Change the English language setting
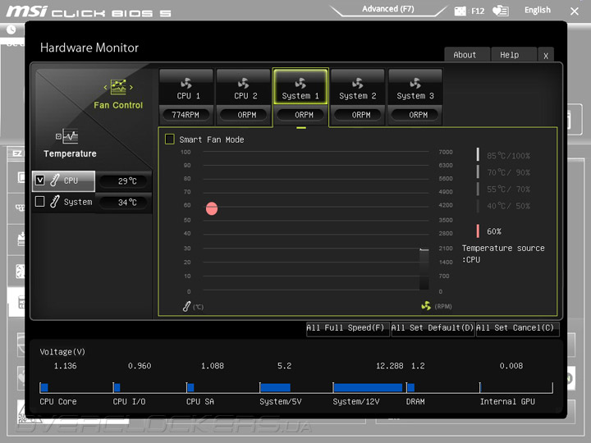Screen dimensions: 591x443 click(538, 10)
